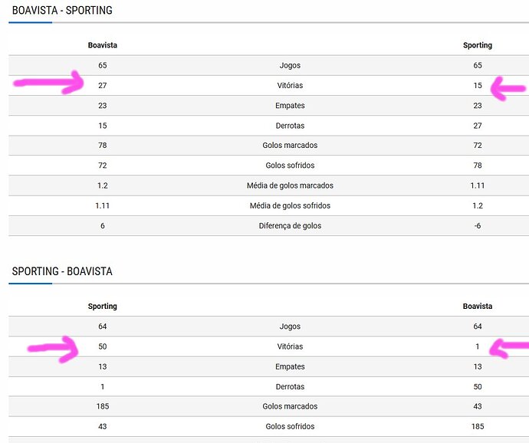Click the "BOAVISTA - SPORTING" section heading
529x443 pixels.
[x=62, y=11]
